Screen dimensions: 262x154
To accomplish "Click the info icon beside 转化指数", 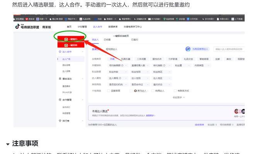I will pos(164,65).
